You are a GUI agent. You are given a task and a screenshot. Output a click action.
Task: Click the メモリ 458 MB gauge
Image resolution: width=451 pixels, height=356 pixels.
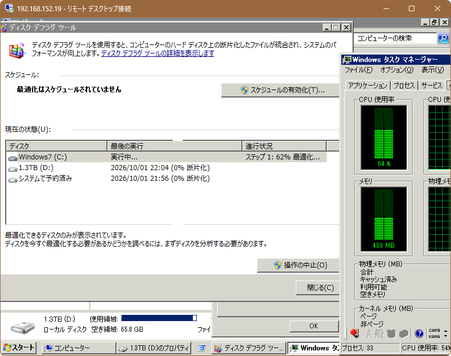[x=384, y=219]
